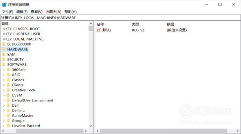
Task: Click the (数值未设置) data cell
Action: (x=177, y=30)
